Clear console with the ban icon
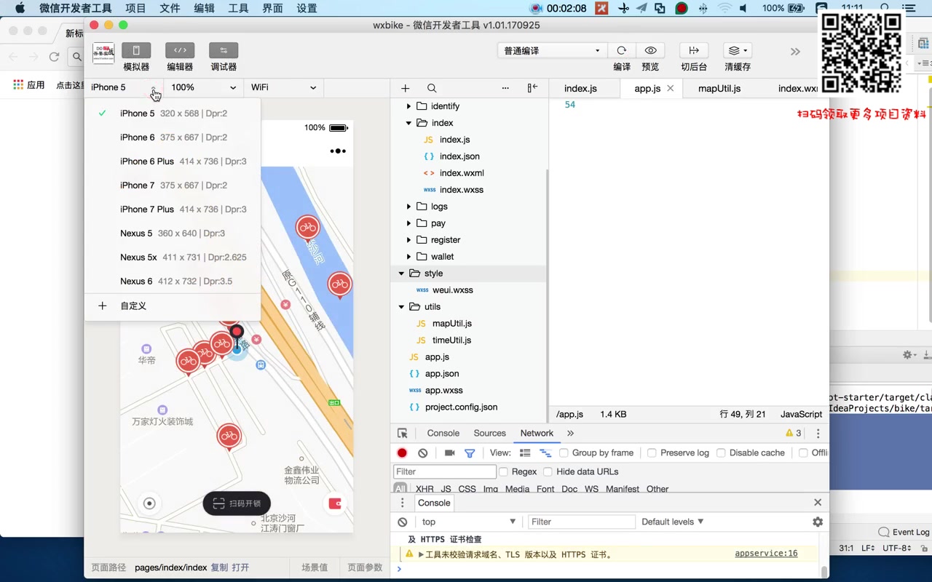The image size is (932, 582). [x=403, y=522]
